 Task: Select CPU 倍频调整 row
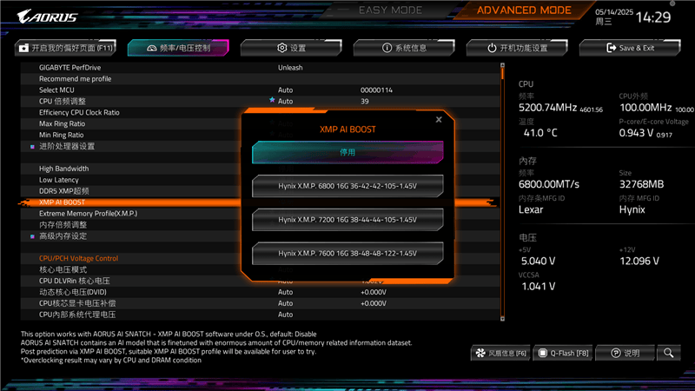point(260,101)
